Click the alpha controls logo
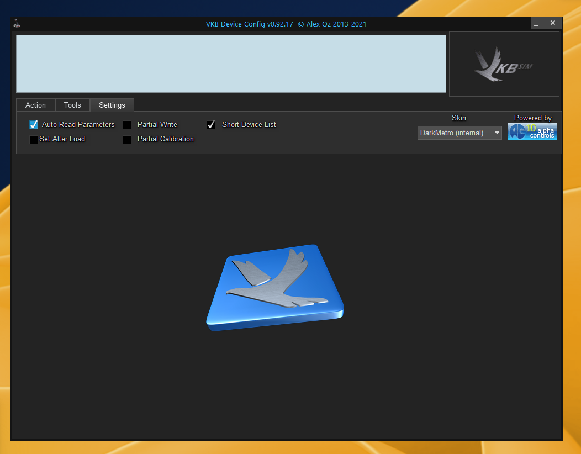The width and height of the screenshot is (581, 454). pyautogui.click(x=532, y=131)
